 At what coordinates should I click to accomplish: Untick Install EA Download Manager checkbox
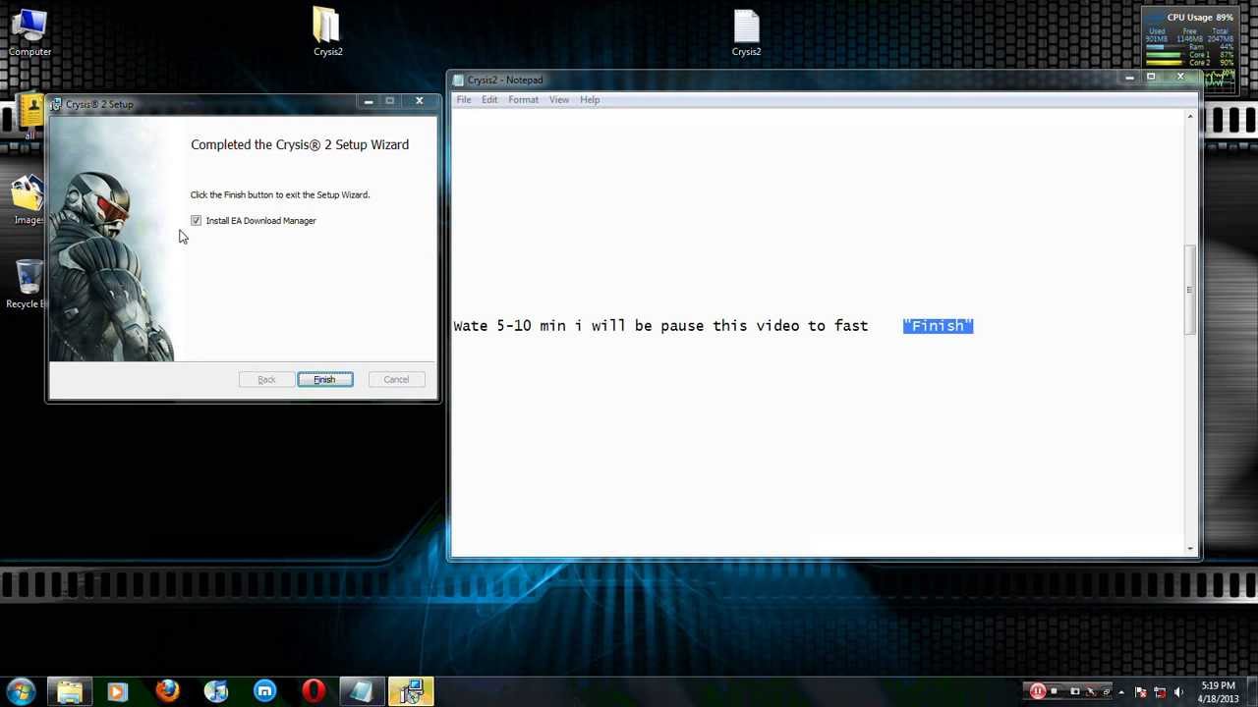coord(197,221)
